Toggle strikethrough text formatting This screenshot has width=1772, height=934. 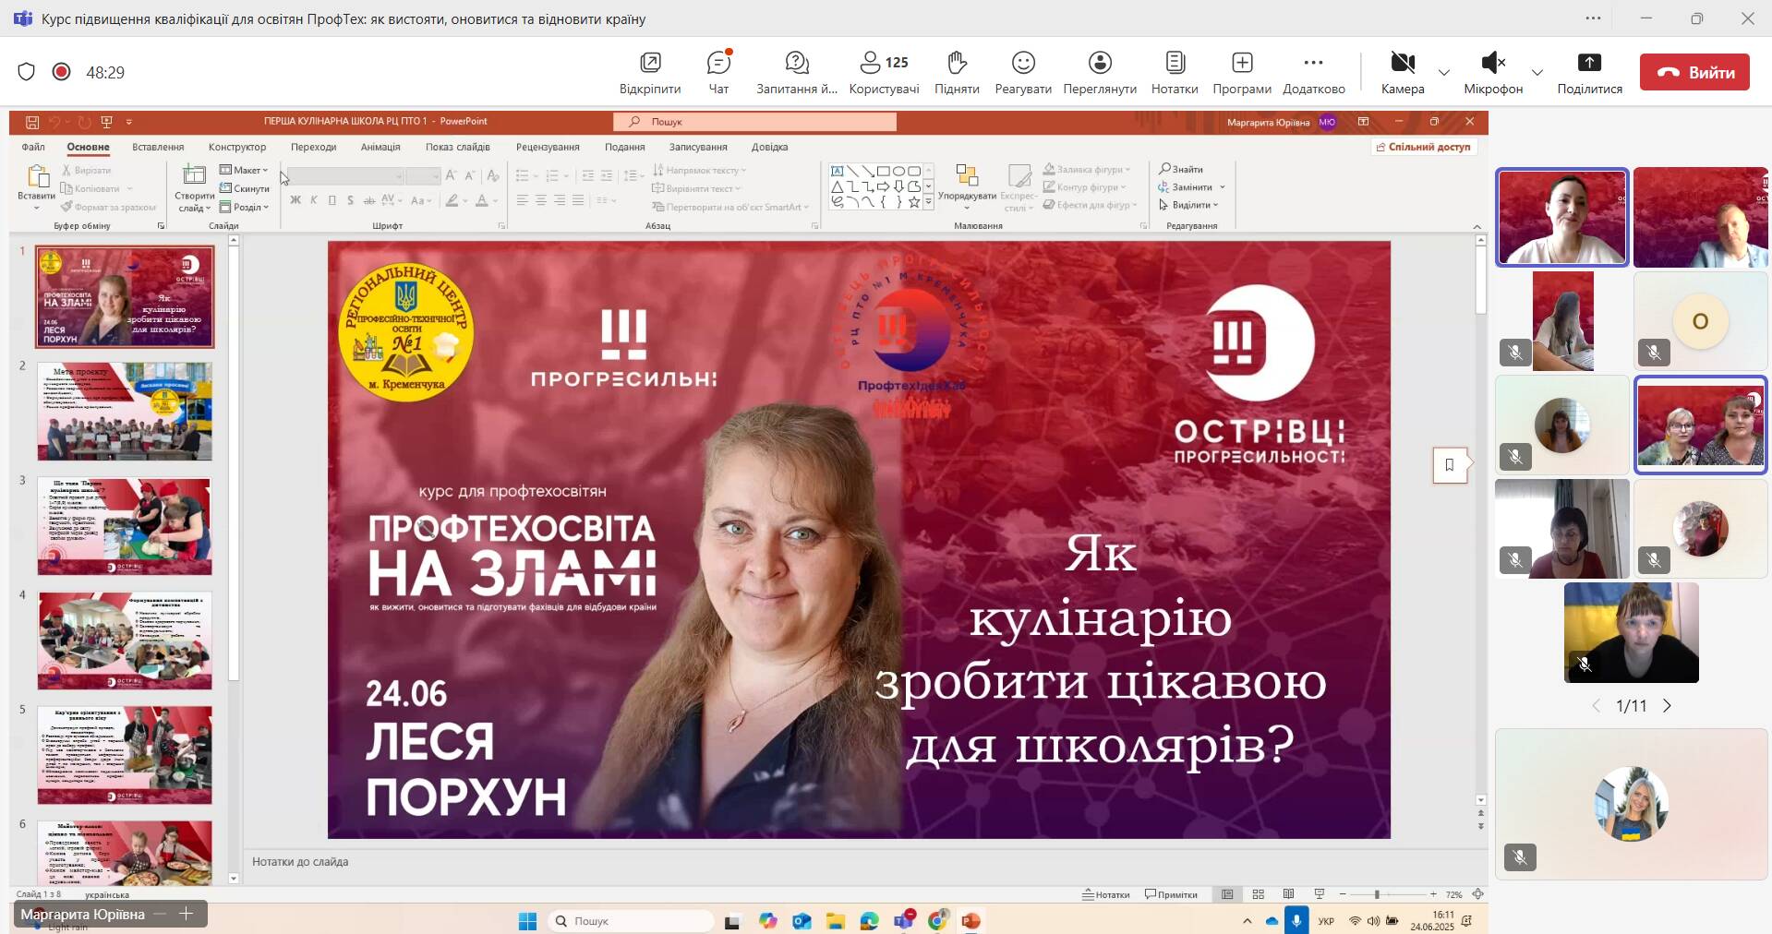point(369,200)
